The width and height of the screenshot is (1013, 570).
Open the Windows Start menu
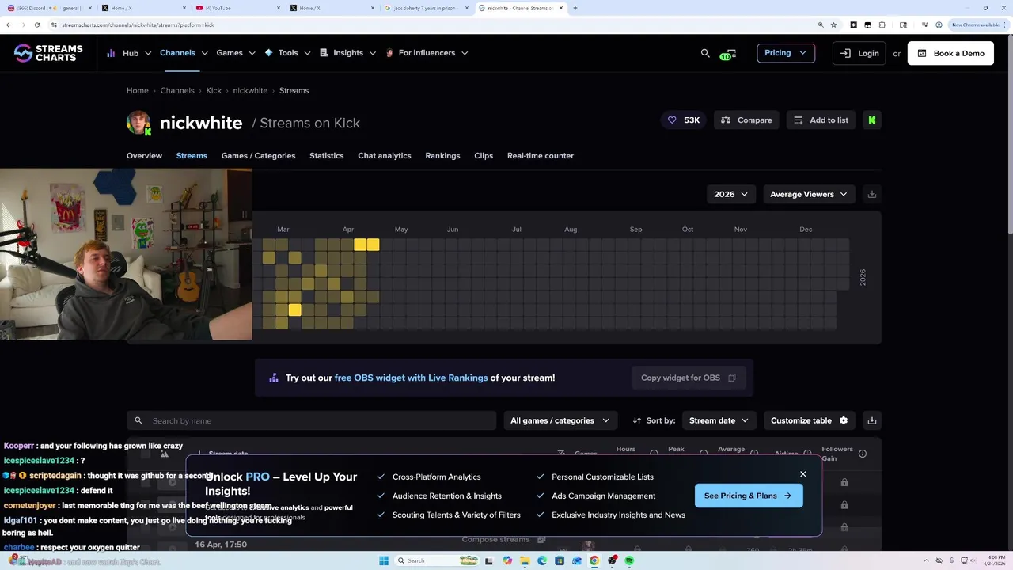coord(384,560)
